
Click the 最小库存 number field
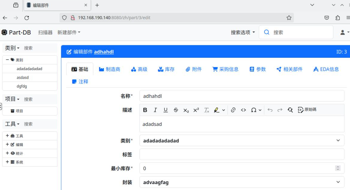[x=242, y=168]
